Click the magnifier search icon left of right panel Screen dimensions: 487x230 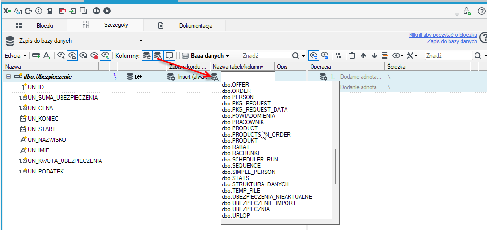point(296,56)
